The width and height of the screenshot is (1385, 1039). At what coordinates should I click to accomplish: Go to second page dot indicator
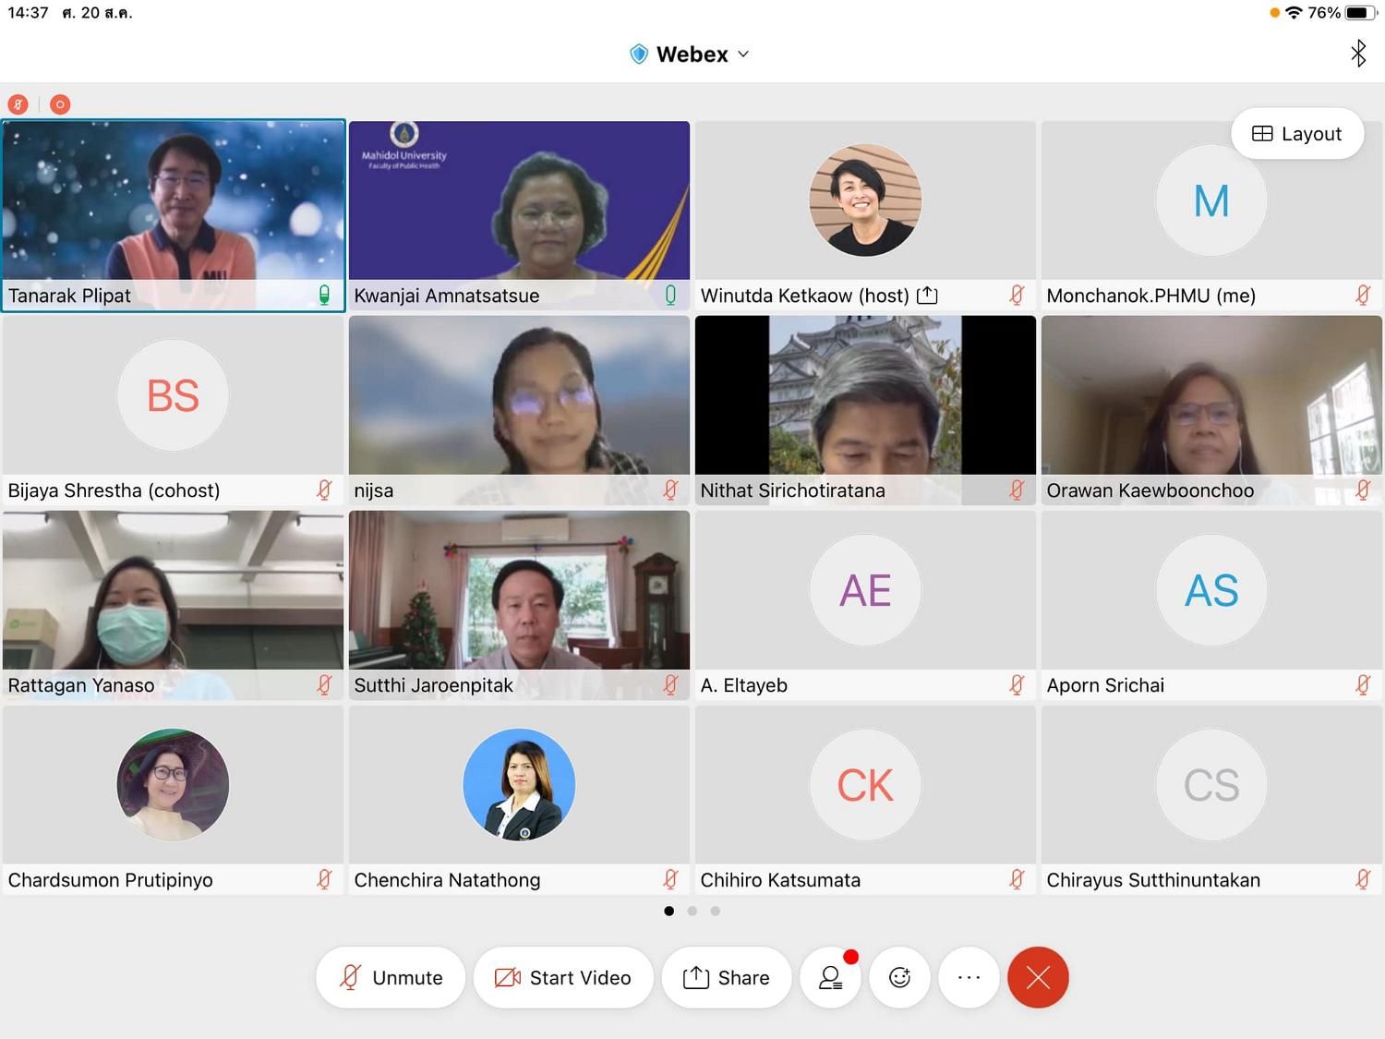point(692,911)
